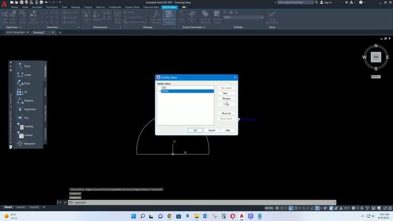Expand the Action Parameters ribbon panel
The image size is (393, 221).
click(194, 27)
